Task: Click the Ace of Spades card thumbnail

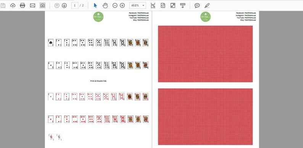Action: (51, 43)
